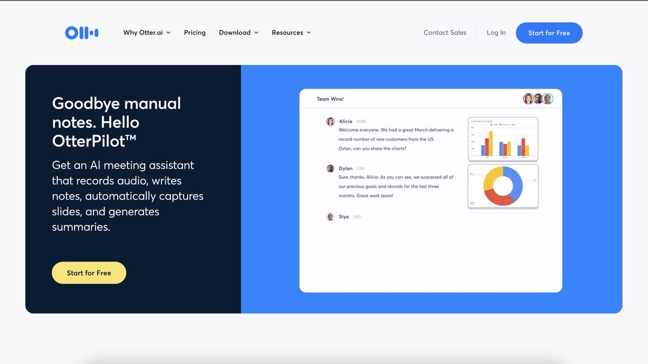Viewport: 648px width, 364px height.
Task: Click speaker name Alicia
Action: tap(346, 122)
